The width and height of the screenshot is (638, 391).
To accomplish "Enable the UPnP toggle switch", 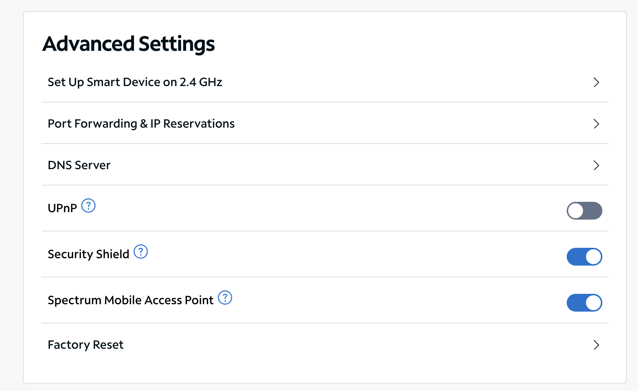I will coord(584,211).
